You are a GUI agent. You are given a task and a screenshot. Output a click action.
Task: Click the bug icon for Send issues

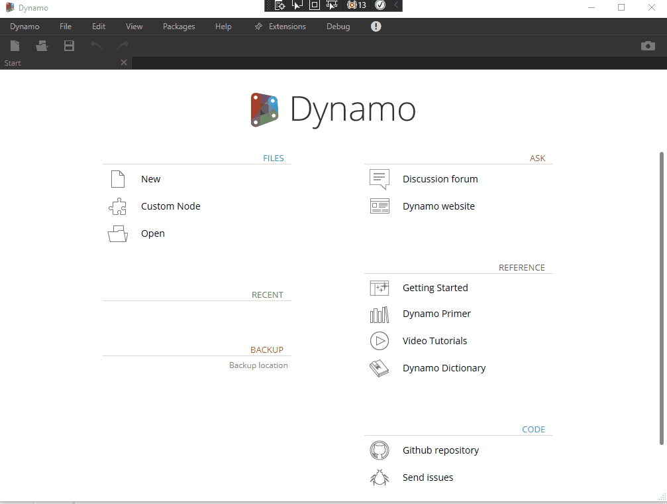380,477
